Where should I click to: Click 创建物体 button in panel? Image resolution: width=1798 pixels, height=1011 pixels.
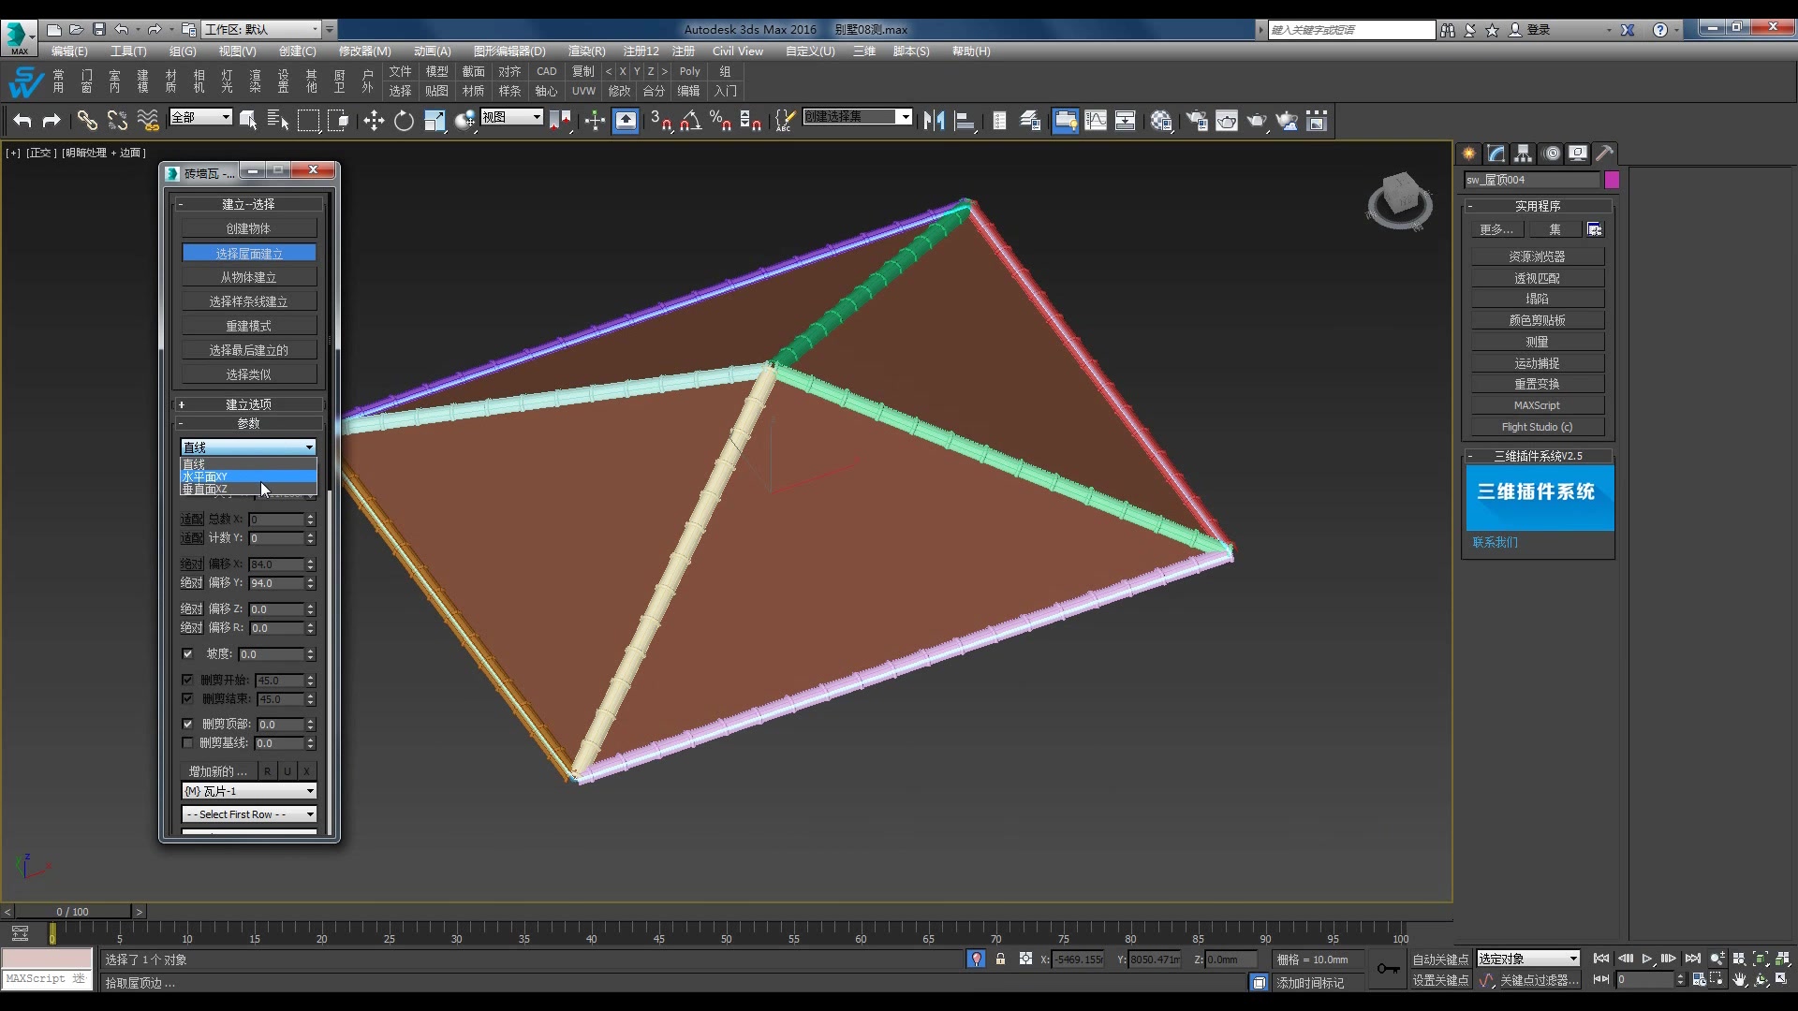[248, 228]
